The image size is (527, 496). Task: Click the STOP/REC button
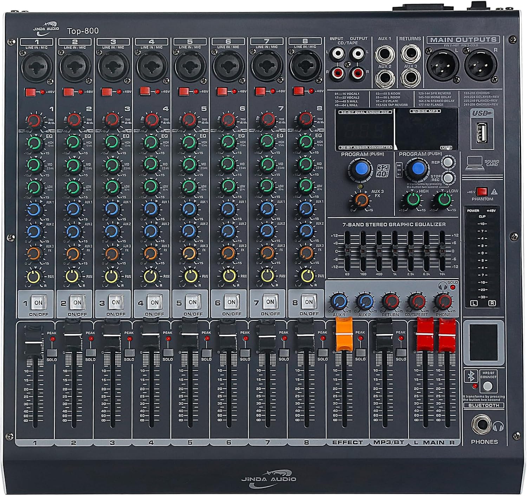pyautogui.click(x=448, y=178)
